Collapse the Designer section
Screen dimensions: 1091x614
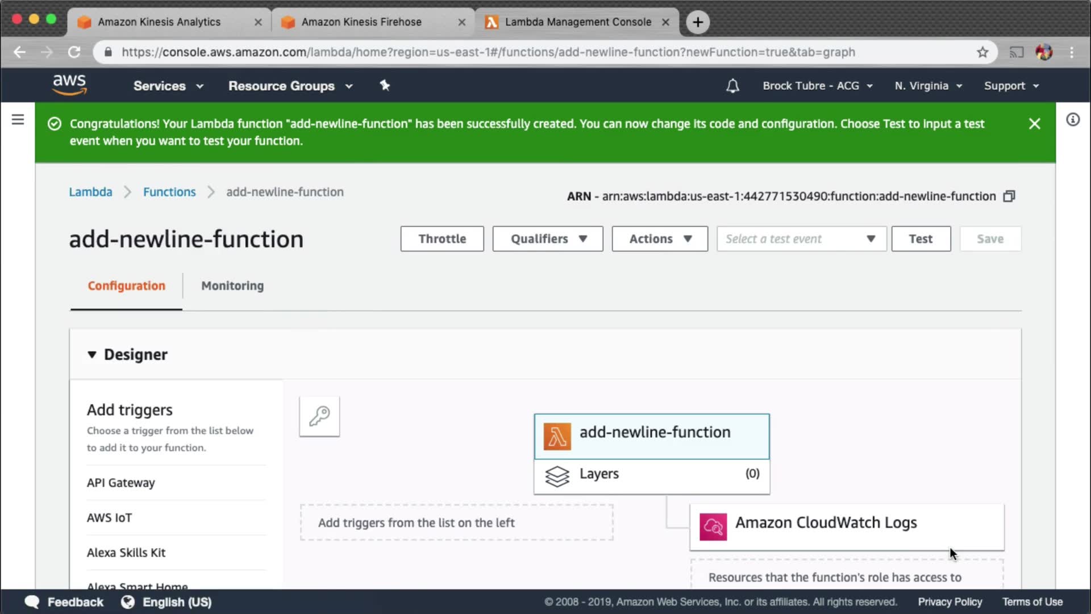[92, 355]
